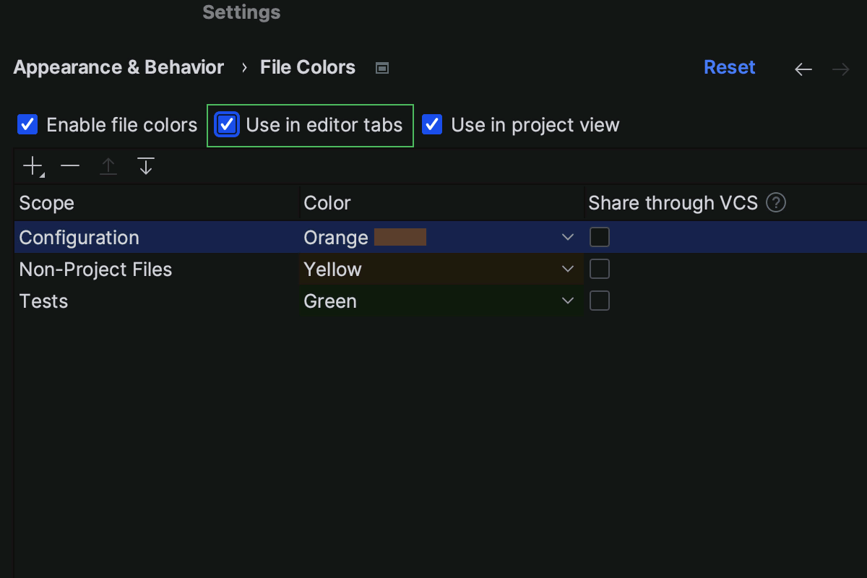Screen dimensions: 867x578
Task: Expand the Yellow color dropdown
Action: tap(568, 269)
